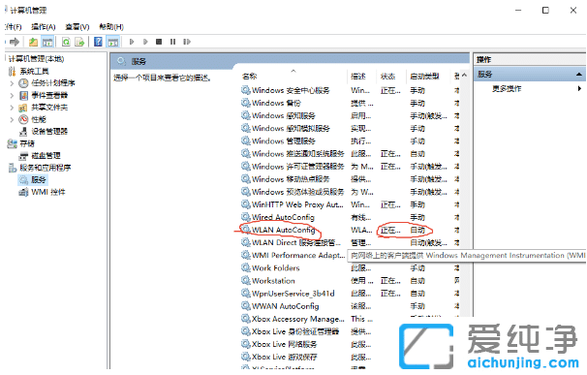Select 任务计划程序 tree item

point(52,83)
